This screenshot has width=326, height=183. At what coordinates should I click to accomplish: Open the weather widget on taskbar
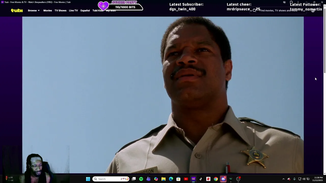tap(9, 179)
